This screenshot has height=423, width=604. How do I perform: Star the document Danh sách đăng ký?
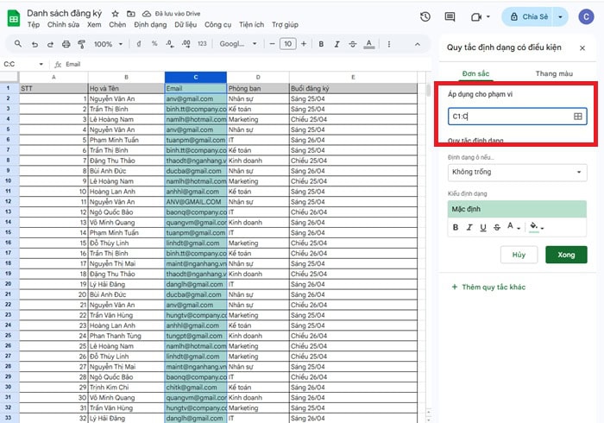pyautogui.click(x=115, y=15)
